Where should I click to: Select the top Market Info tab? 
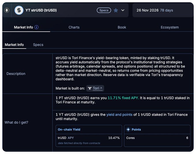[23, 27]
